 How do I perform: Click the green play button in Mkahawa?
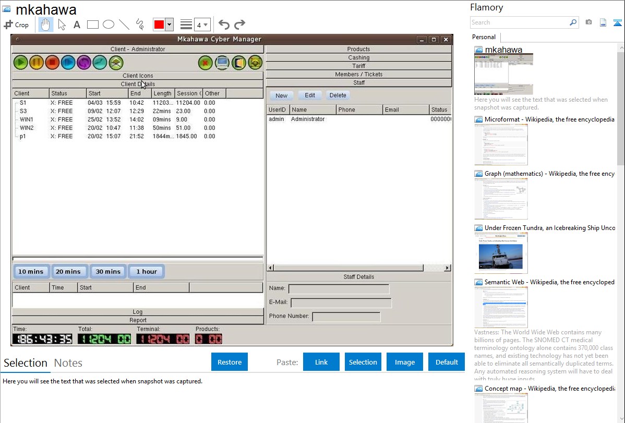[x=21, y=63]
